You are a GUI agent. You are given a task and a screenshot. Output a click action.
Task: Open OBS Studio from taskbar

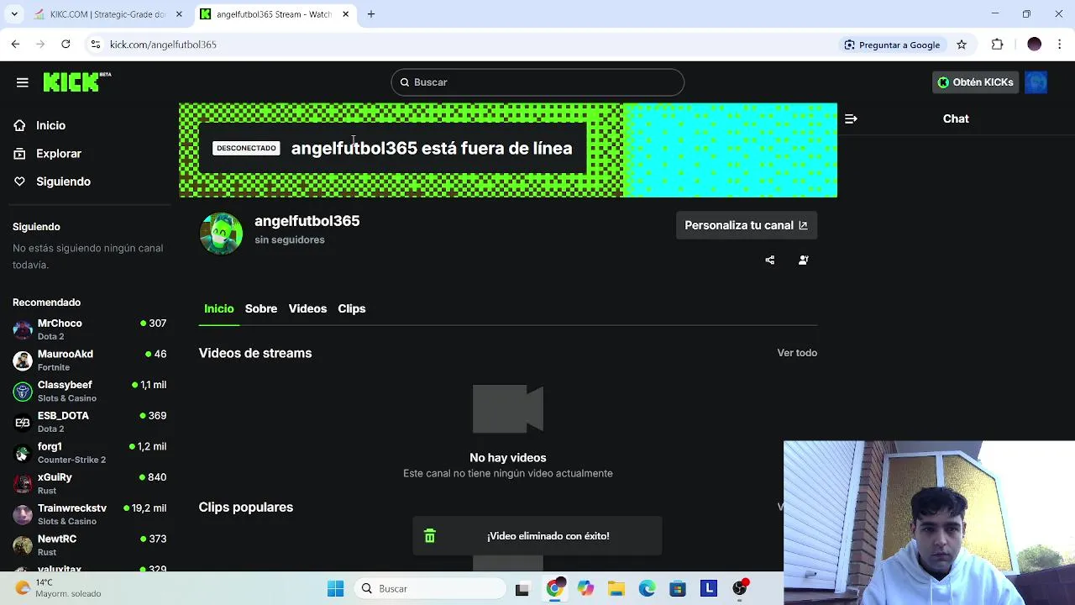(x=740, y=589)
